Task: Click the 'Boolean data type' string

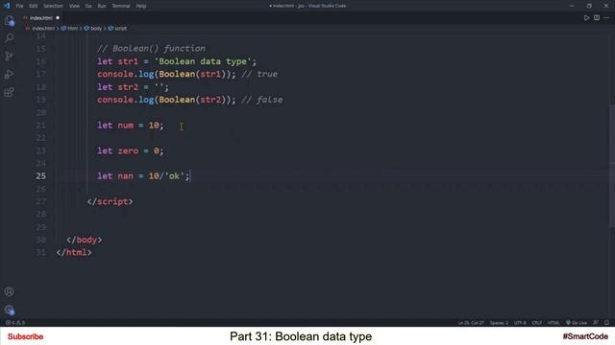Action: click(203, 61)
